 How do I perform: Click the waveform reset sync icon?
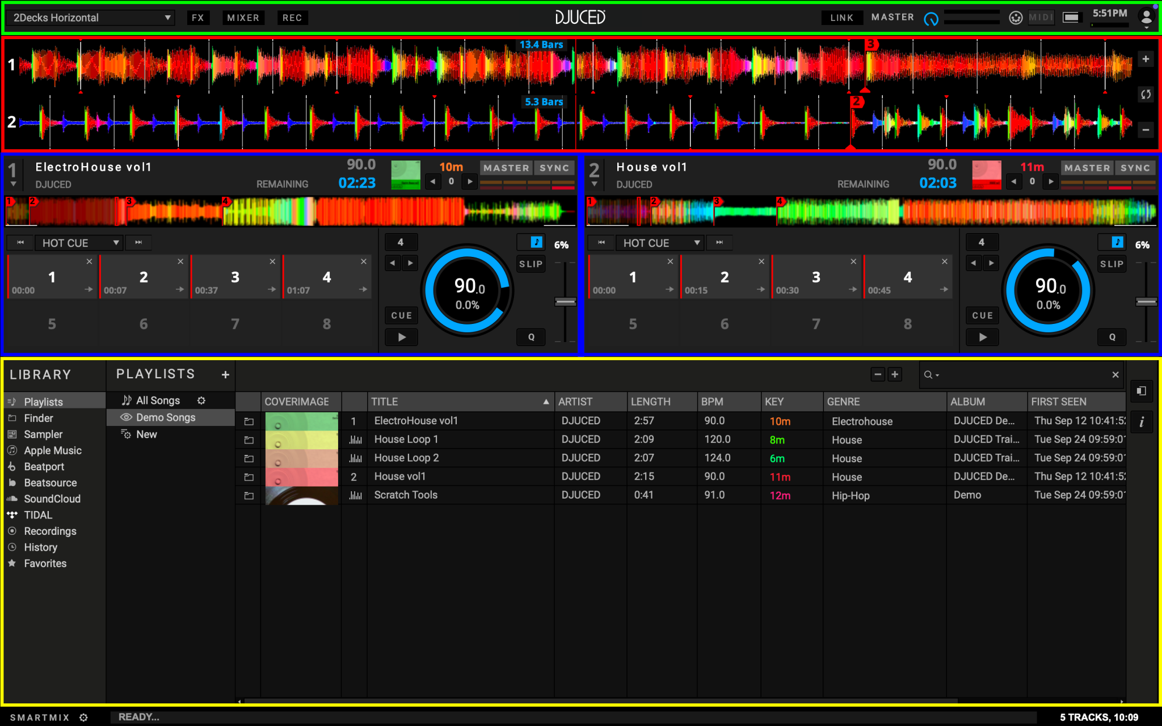click(1146, 95)
